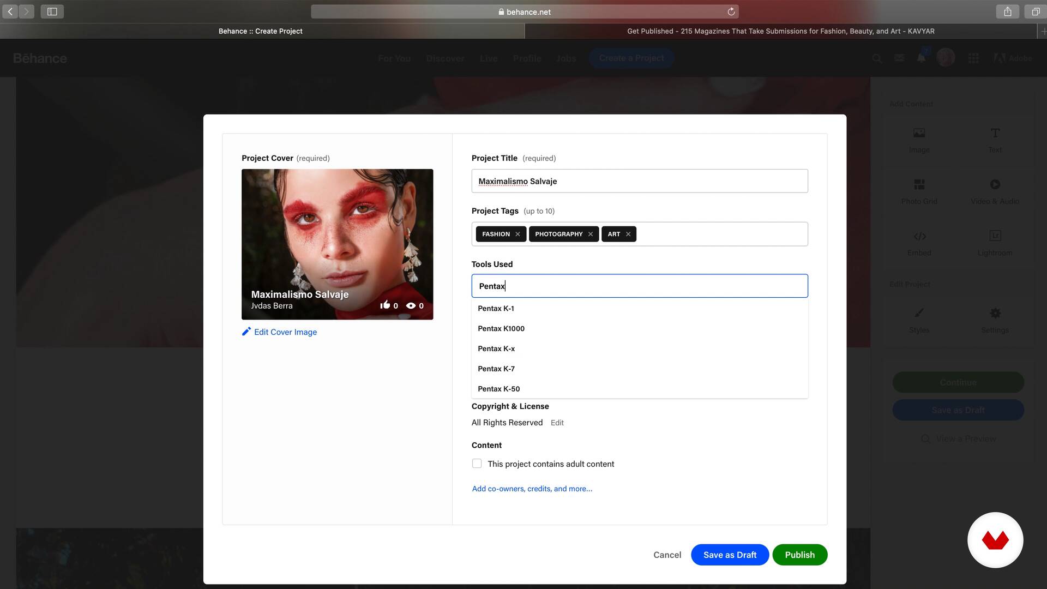The width and height of the screenshot is (1047, 589).
Task: Remove the FASHION tag with its X
Action: tap(518, 234)
